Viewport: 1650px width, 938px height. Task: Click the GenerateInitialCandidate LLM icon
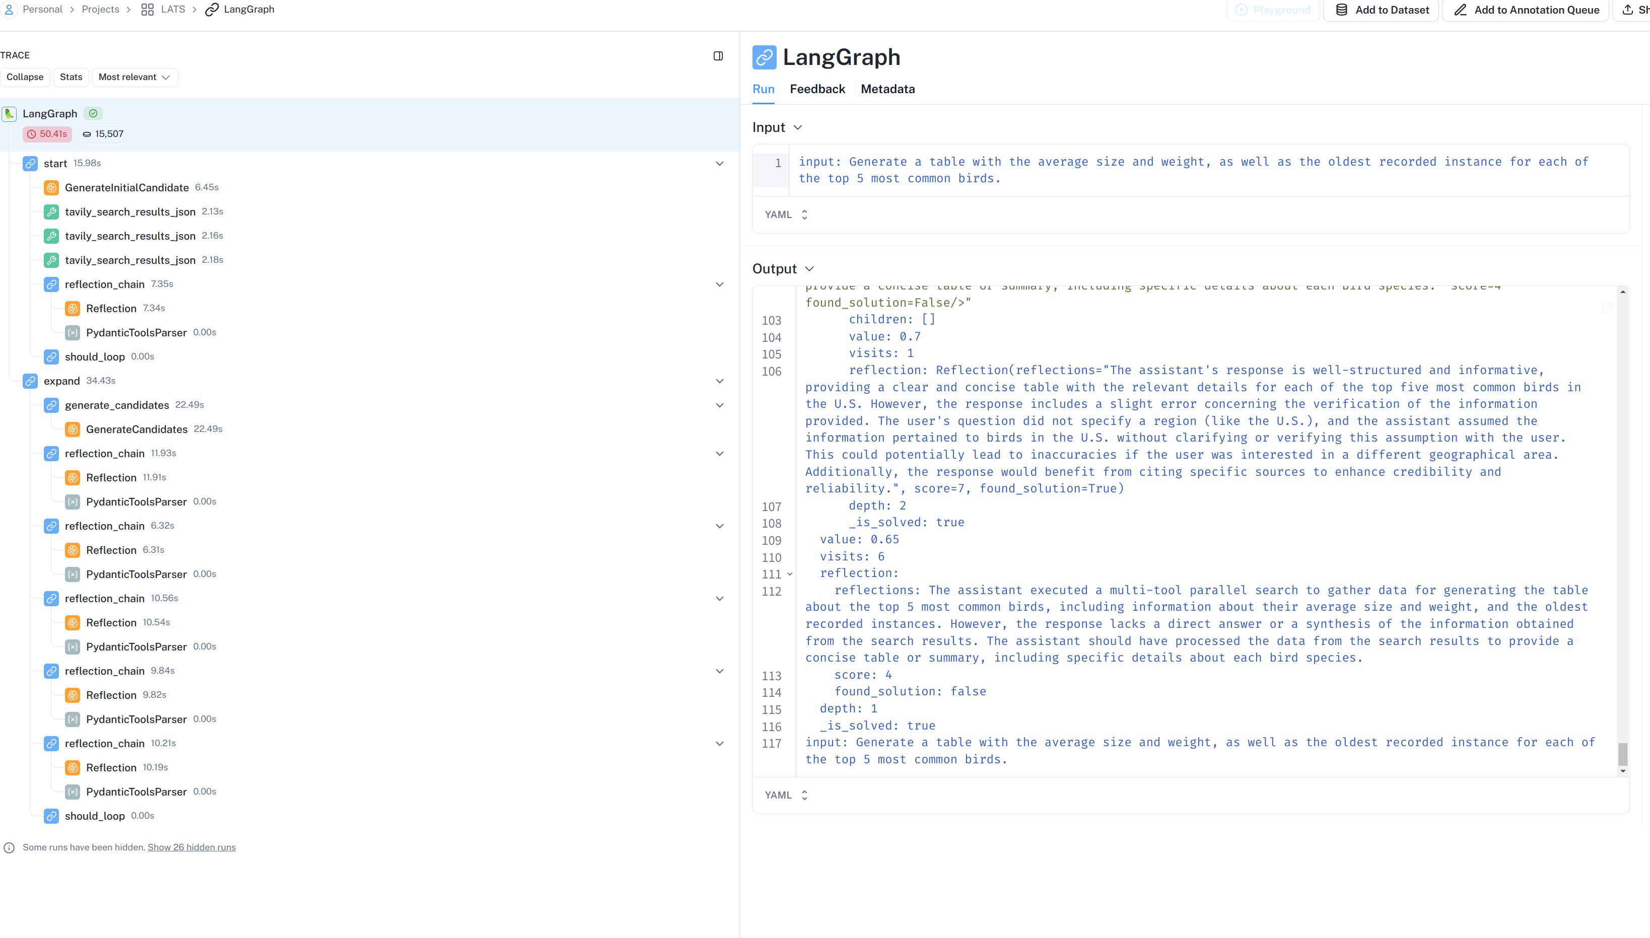(x=51, y=187)
